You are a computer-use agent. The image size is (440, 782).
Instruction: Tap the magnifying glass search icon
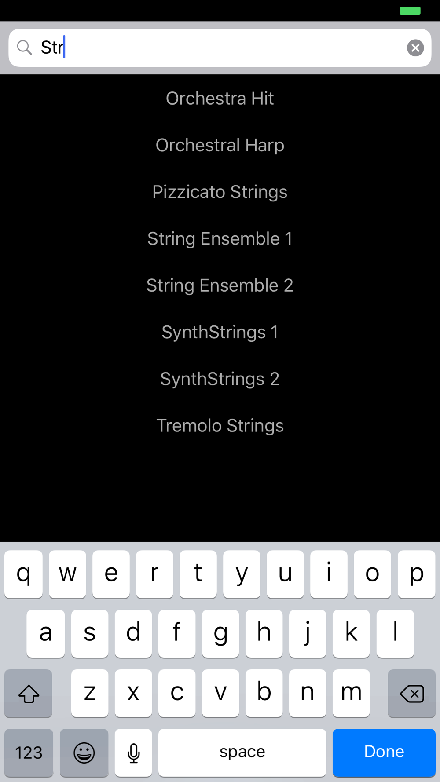point(25,48)
